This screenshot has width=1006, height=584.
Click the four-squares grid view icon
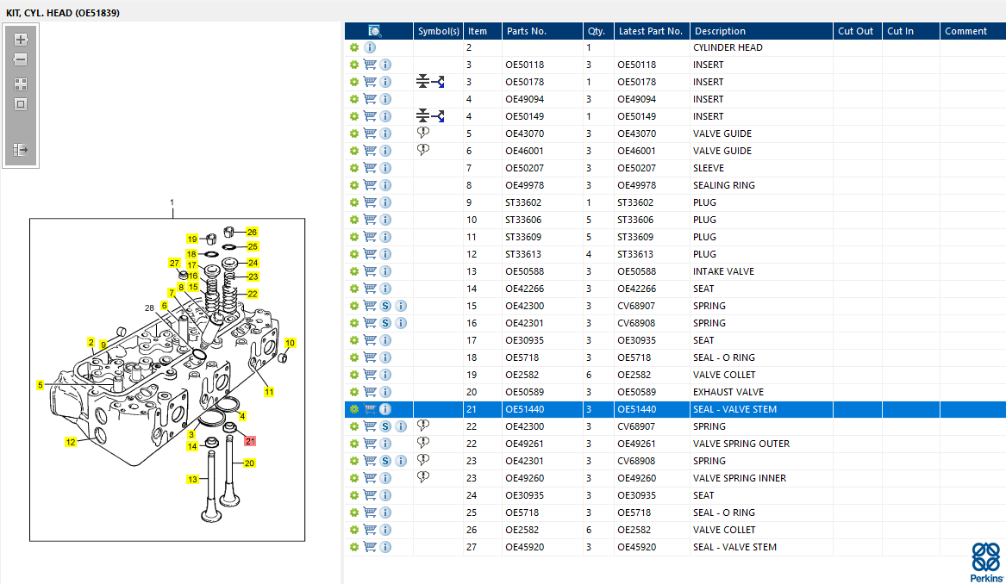pyautogui.click(x=21, y=84)
